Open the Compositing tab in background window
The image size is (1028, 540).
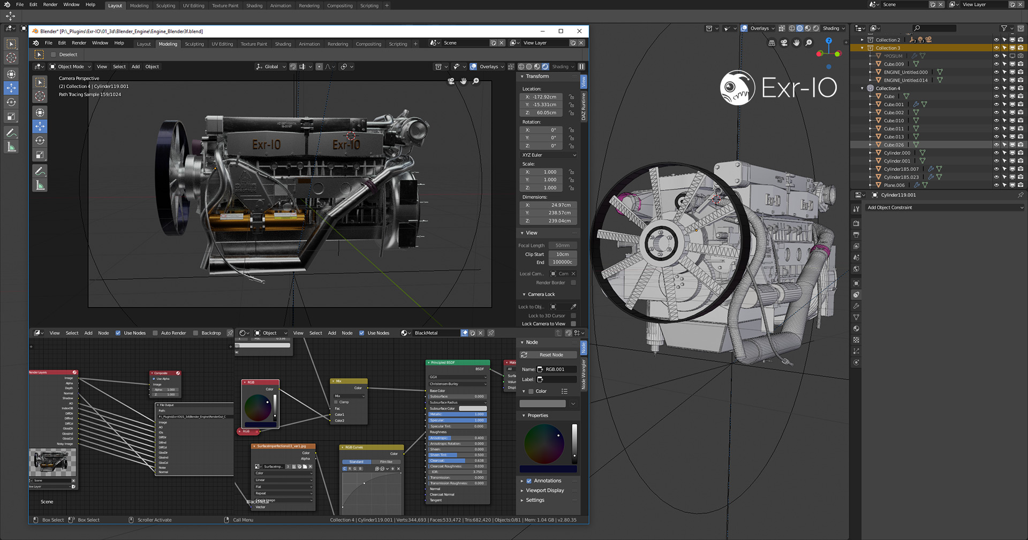point(339,6)
